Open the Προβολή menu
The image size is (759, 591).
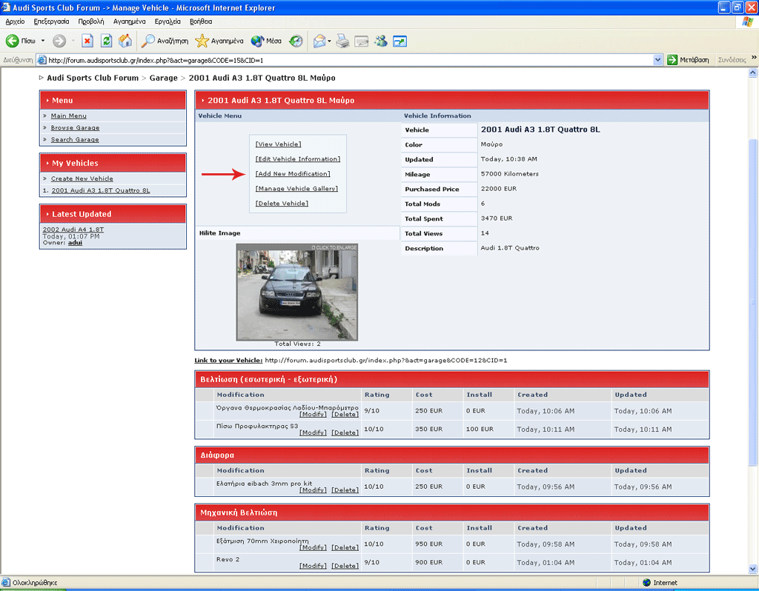click(x=90, y=21)
